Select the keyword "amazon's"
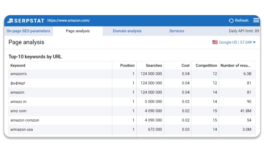This screenshot has height=148, width=264. pyautogui.click(x=18, y=74)
